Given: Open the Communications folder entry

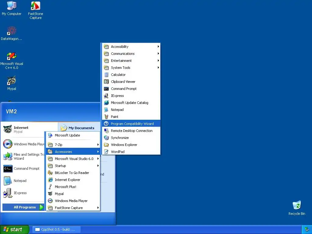Looking at the screenshot, I should point(131,54).
